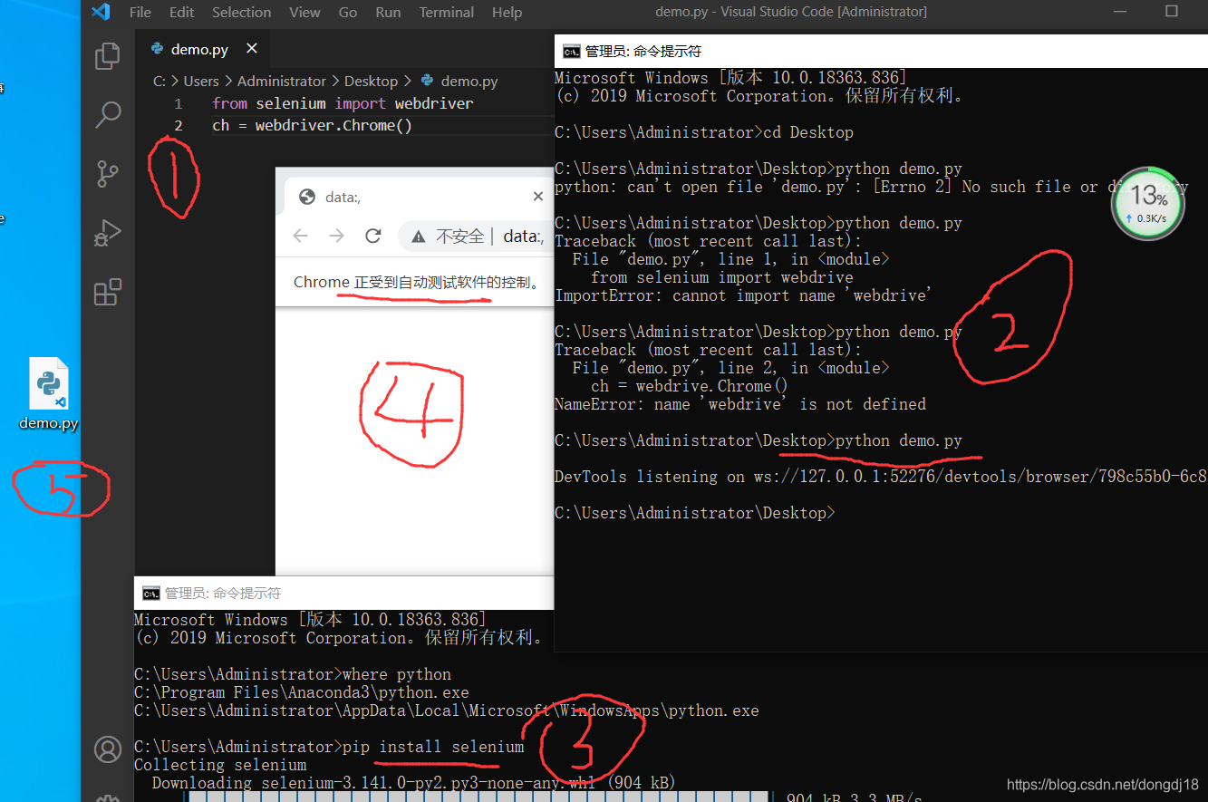Open the Explorer view in VS Code
1208x802 pixels.
tap(108, 56)
